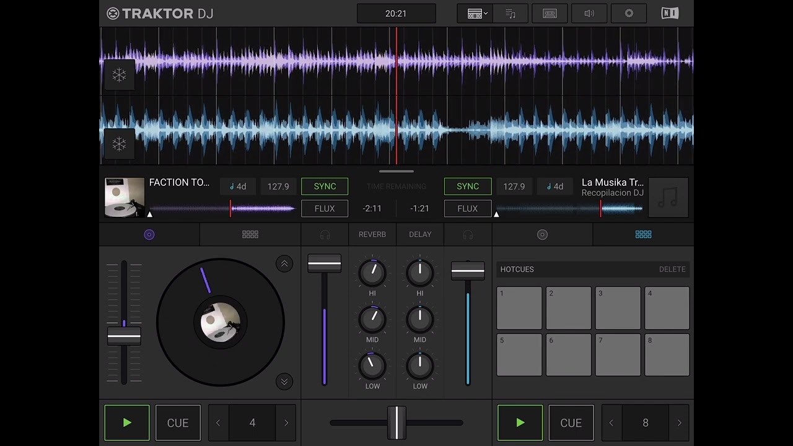793x446 pixels.
Task: Increase right deck loop size arrow
Action: 679,423
